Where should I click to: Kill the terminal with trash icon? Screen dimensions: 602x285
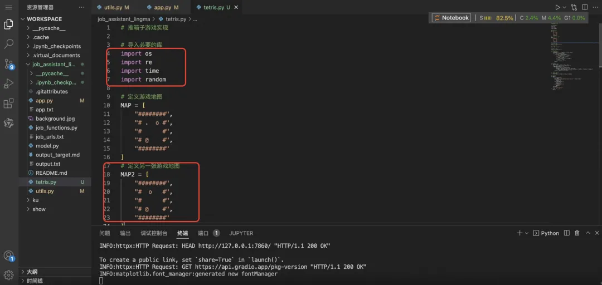click(x=577, y=233)
